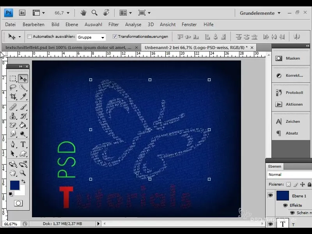Uncheck Transformationssteuerungen checkbox

[115, 36]
